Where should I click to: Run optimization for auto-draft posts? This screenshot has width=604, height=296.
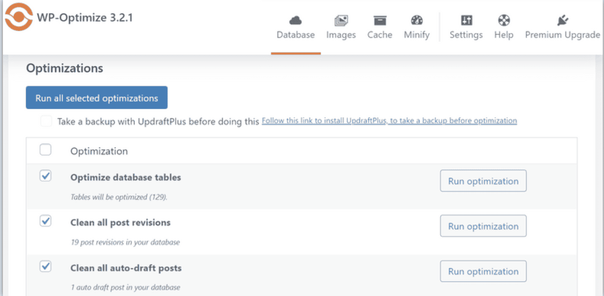483,271
